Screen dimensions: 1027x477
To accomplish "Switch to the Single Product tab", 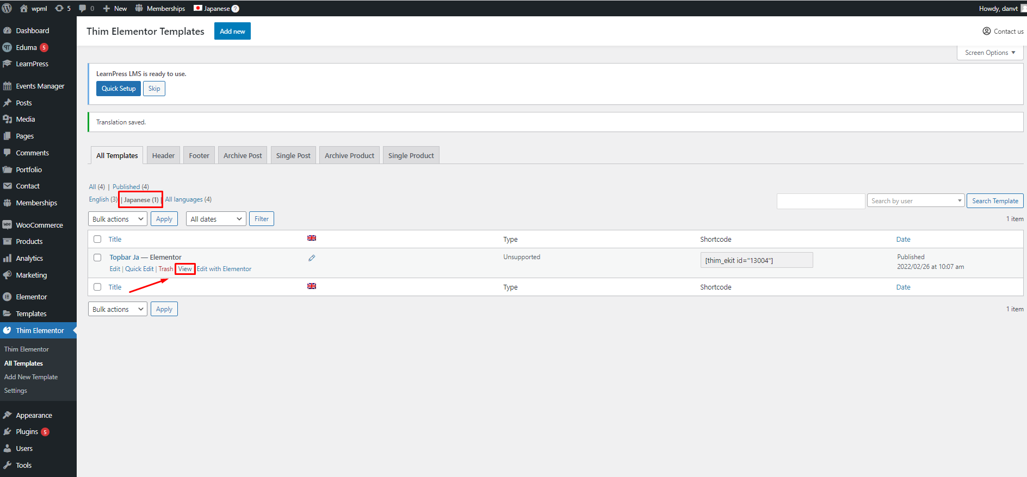I will pyautogui.click(x=411, y=155).
